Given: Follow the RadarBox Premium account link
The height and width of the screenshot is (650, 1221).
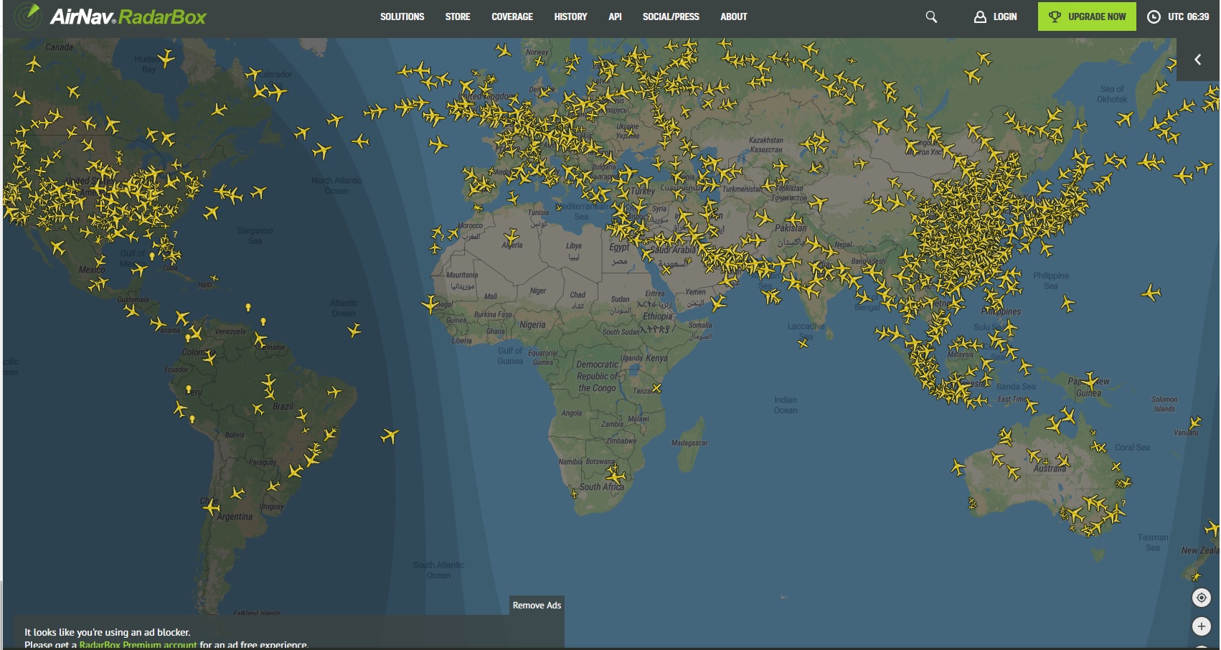Looking at the screenshot, I should click(x=138, y=644).
